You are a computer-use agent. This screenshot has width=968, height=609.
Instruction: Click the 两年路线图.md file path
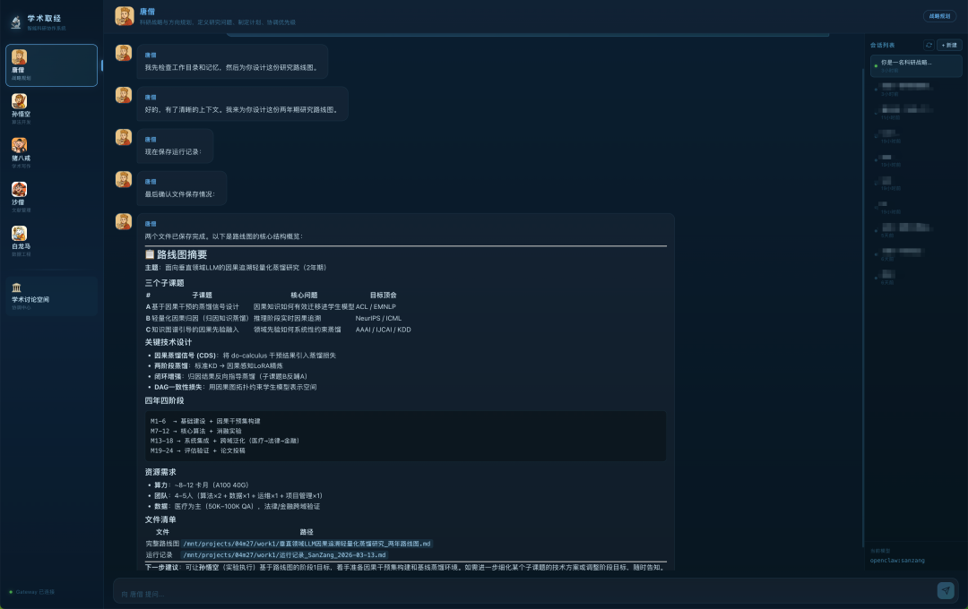click(307, 544)
